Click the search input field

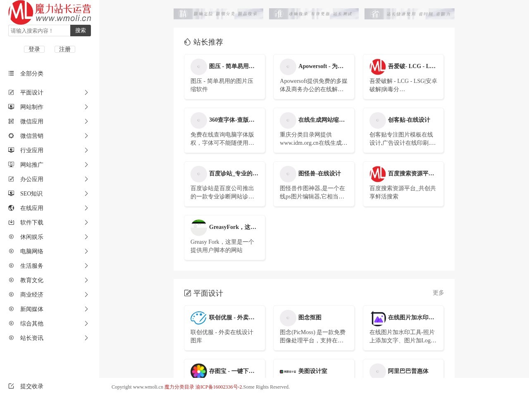point(39,30)
